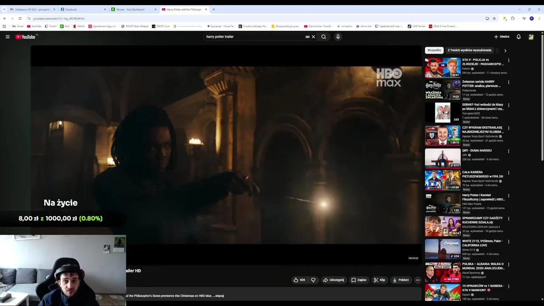Open the Kick bookmark

[65, 26]
